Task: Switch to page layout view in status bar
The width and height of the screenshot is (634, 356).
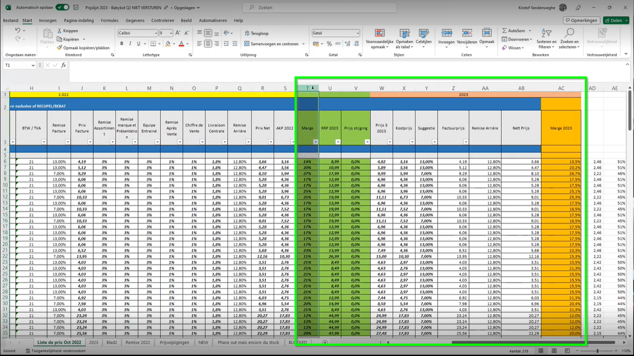Action: click(554, 351)
